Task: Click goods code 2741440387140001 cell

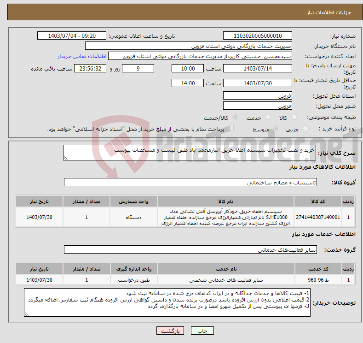Action: pyautogui.click(x=318, y=217)
